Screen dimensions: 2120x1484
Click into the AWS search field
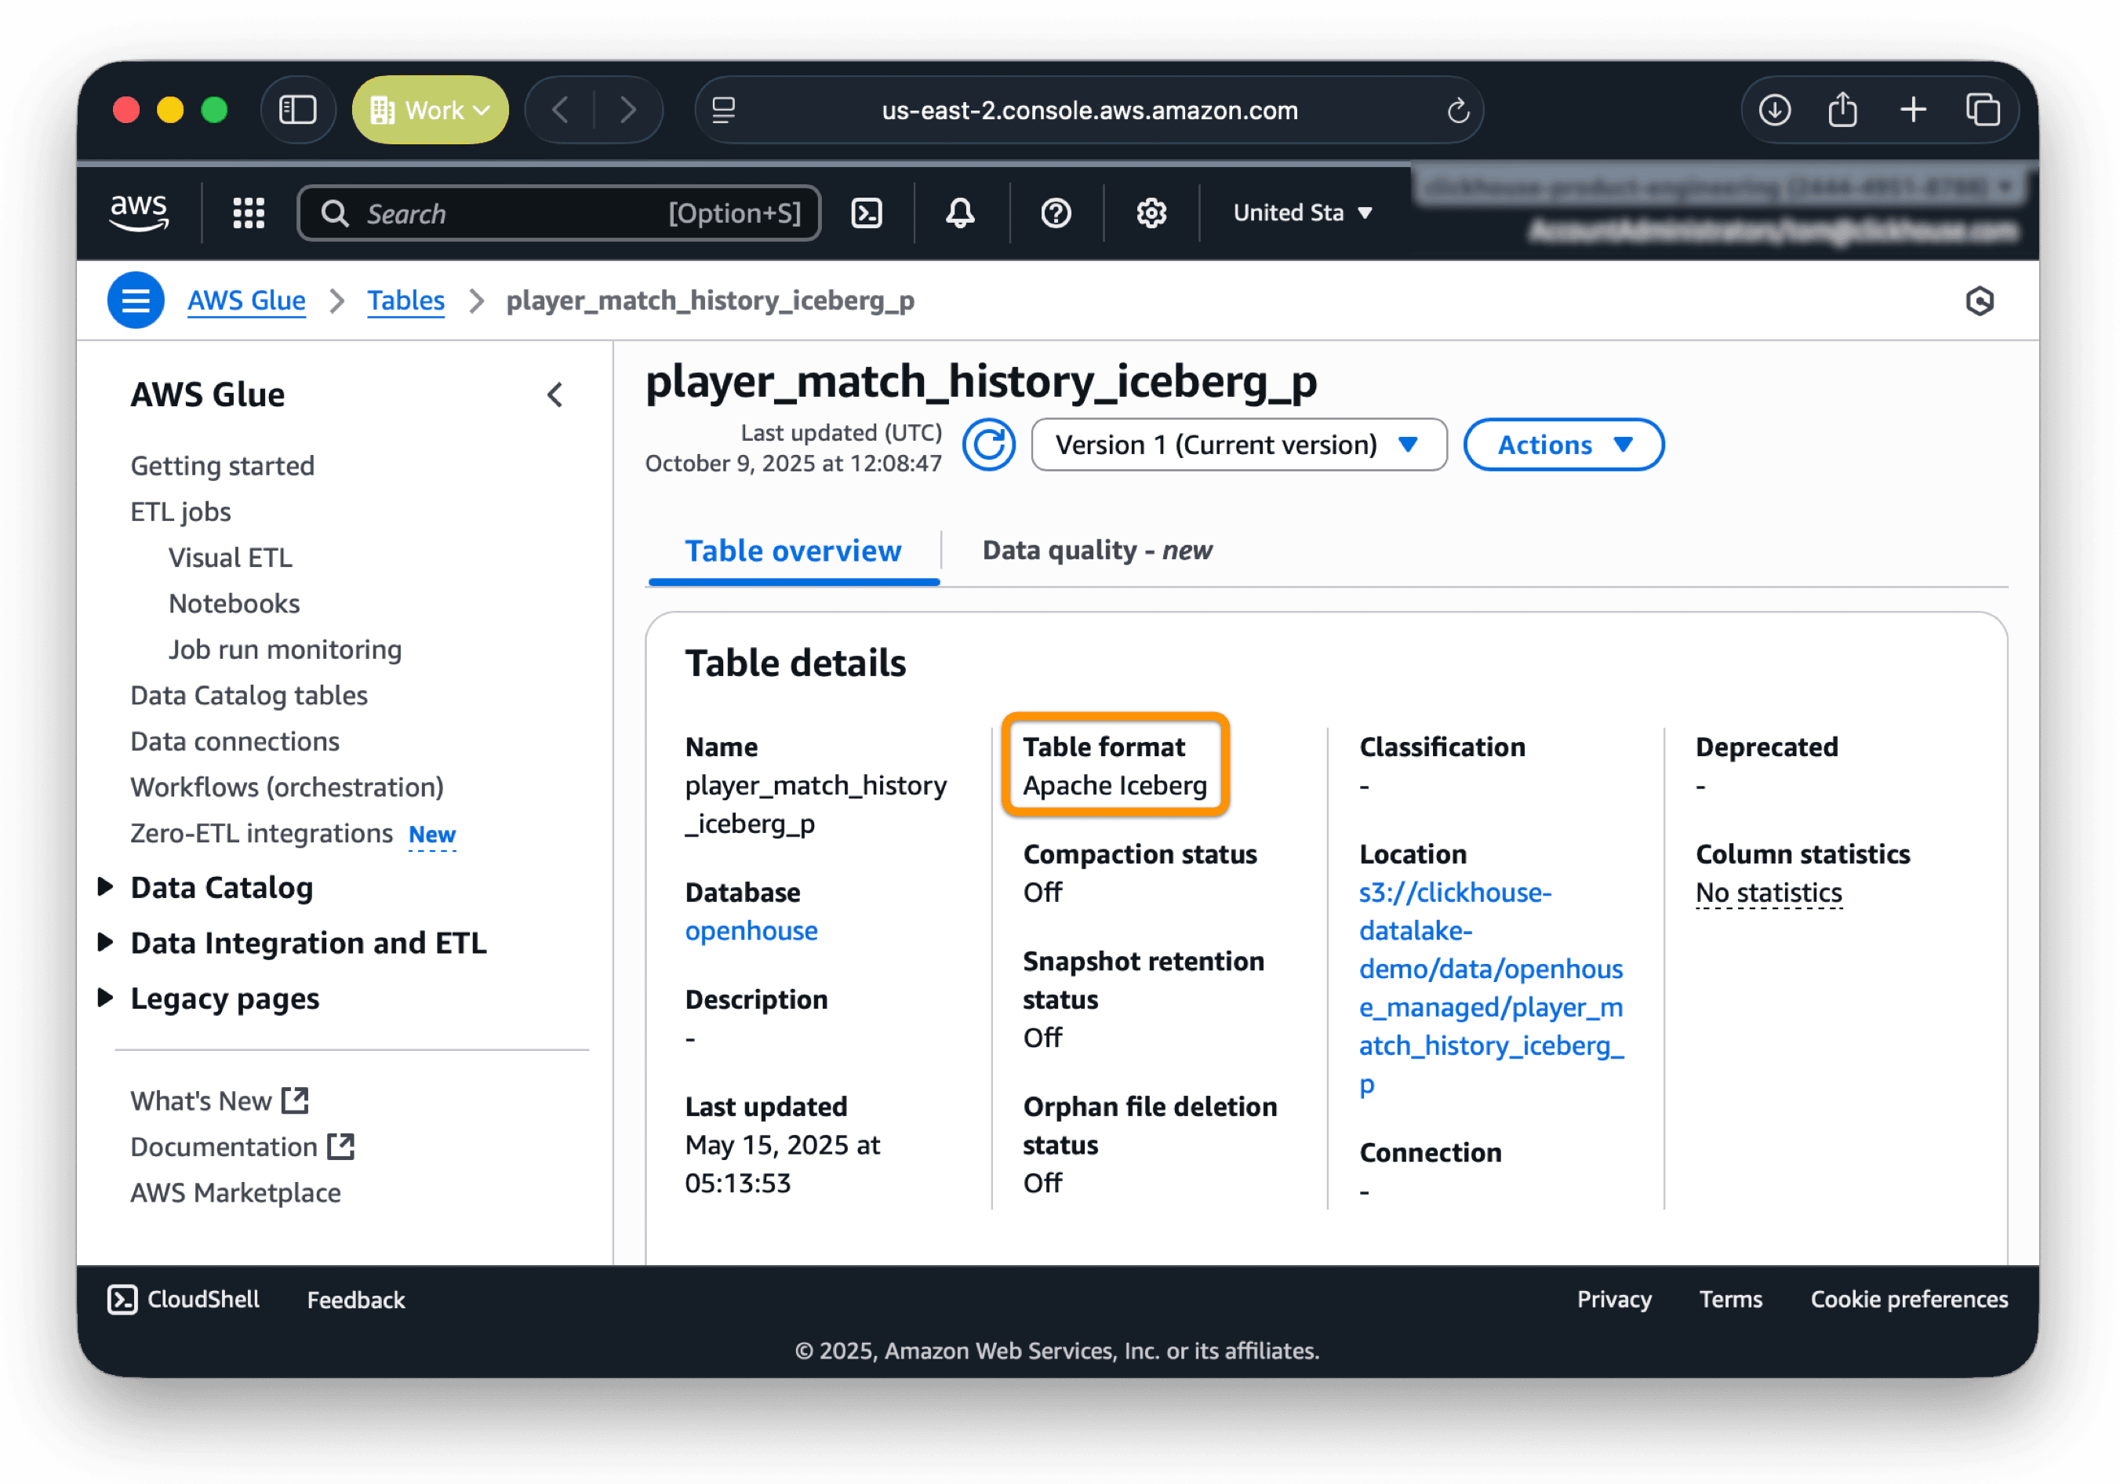(558, 213)
